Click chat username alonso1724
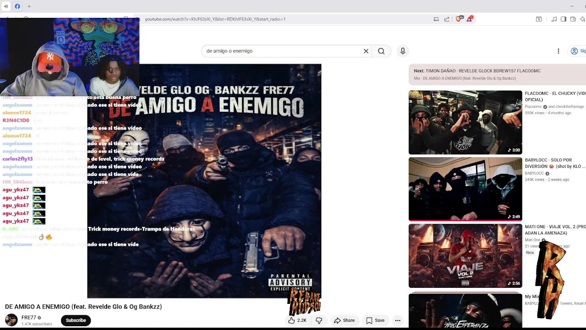The width and height of the screenshot is (586, 330). point(16,113)
